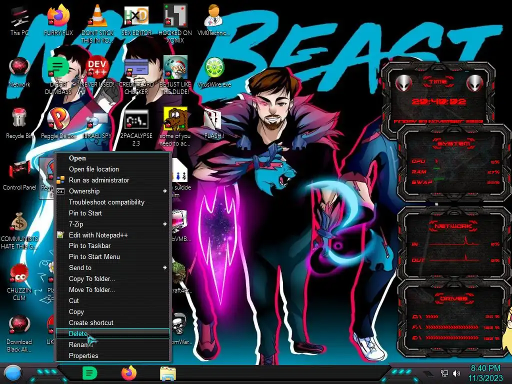The image size is (512, 384).
Task: Select the Network desktop icon
Action: click(x=19, y=72)
